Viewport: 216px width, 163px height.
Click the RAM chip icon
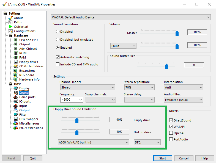[16, 57]
